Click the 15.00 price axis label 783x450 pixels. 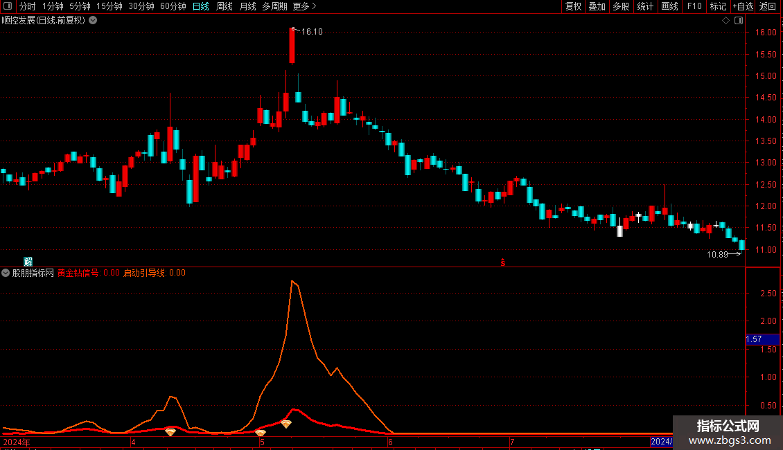click(x=766, y=76)
